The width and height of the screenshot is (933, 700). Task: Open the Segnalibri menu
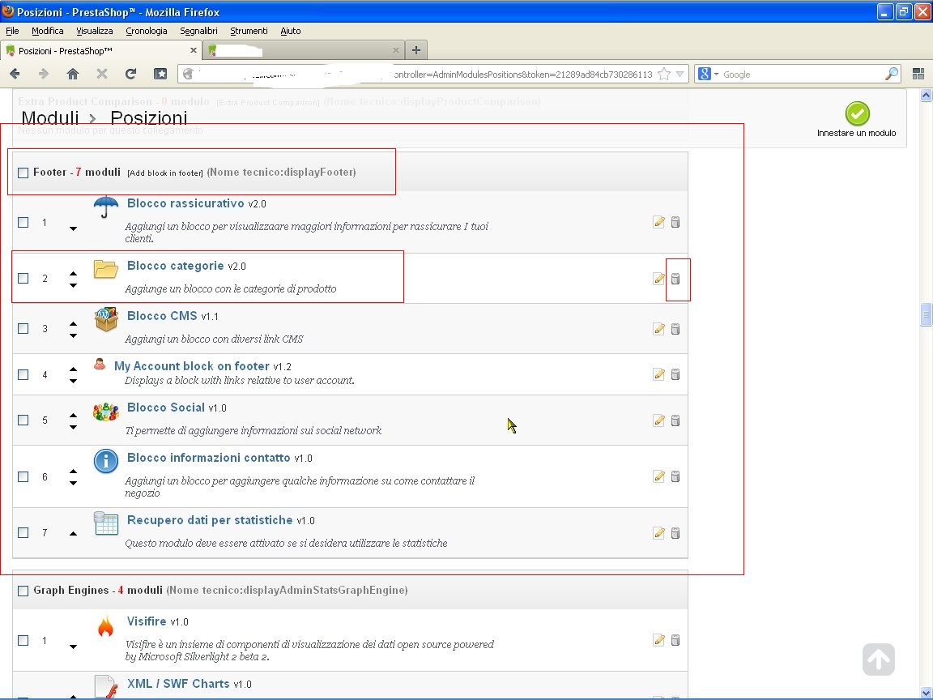198,31
